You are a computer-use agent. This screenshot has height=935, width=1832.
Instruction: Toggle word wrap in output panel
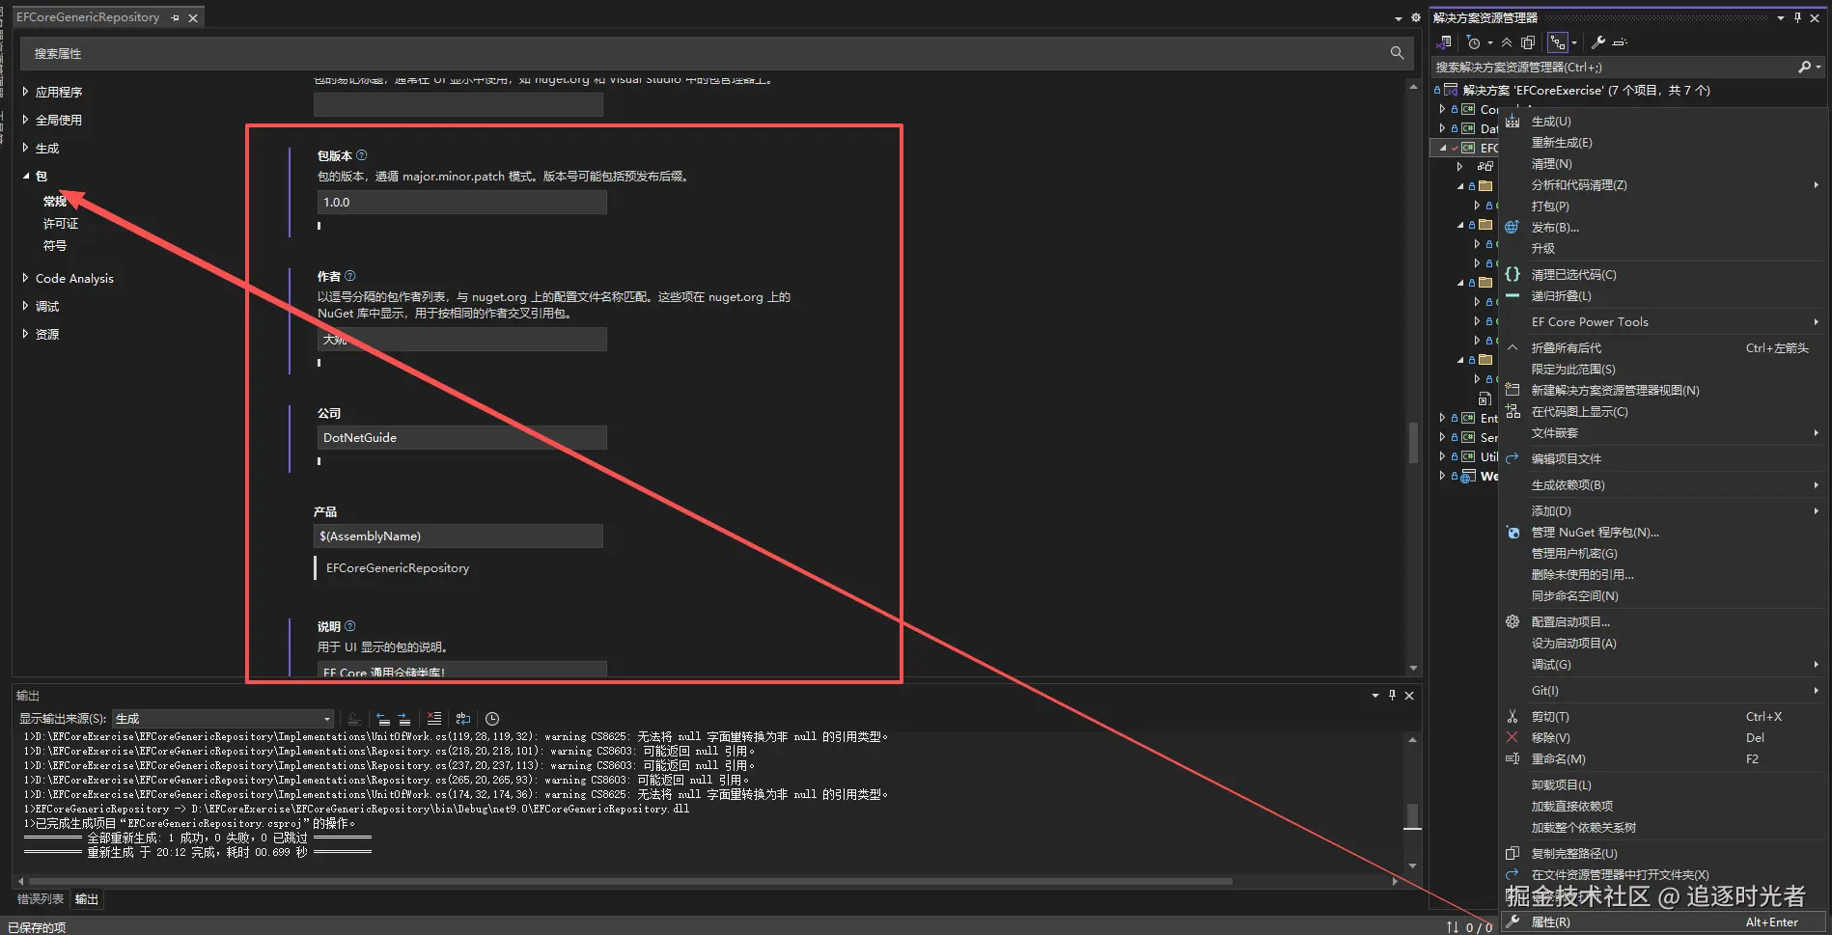click(x=463, y=719)
